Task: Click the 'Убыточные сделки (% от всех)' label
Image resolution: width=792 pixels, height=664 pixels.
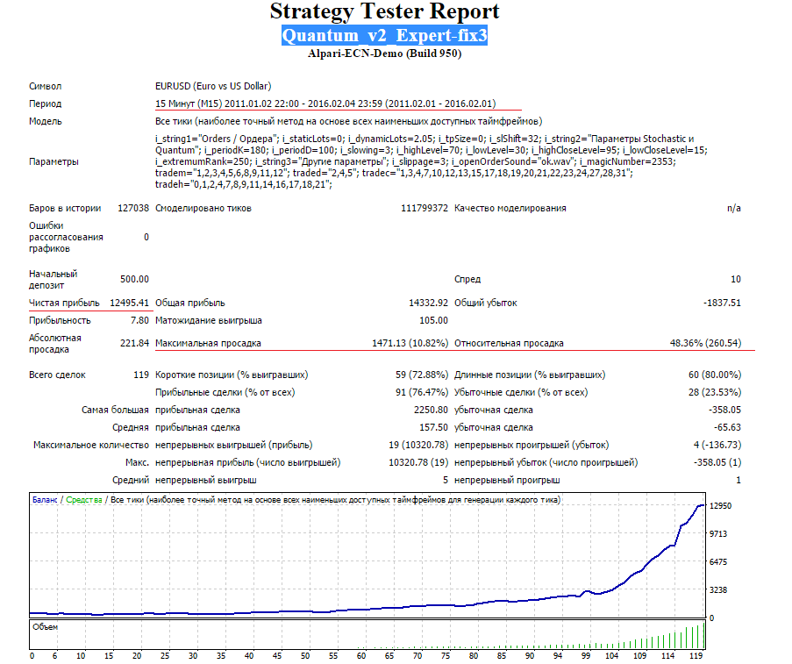Action: 521,392
